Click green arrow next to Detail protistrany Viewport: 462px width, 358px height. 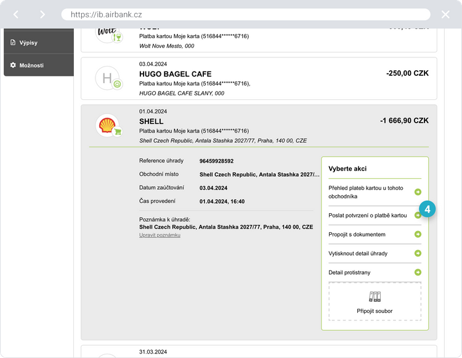[x=418, y=272]
